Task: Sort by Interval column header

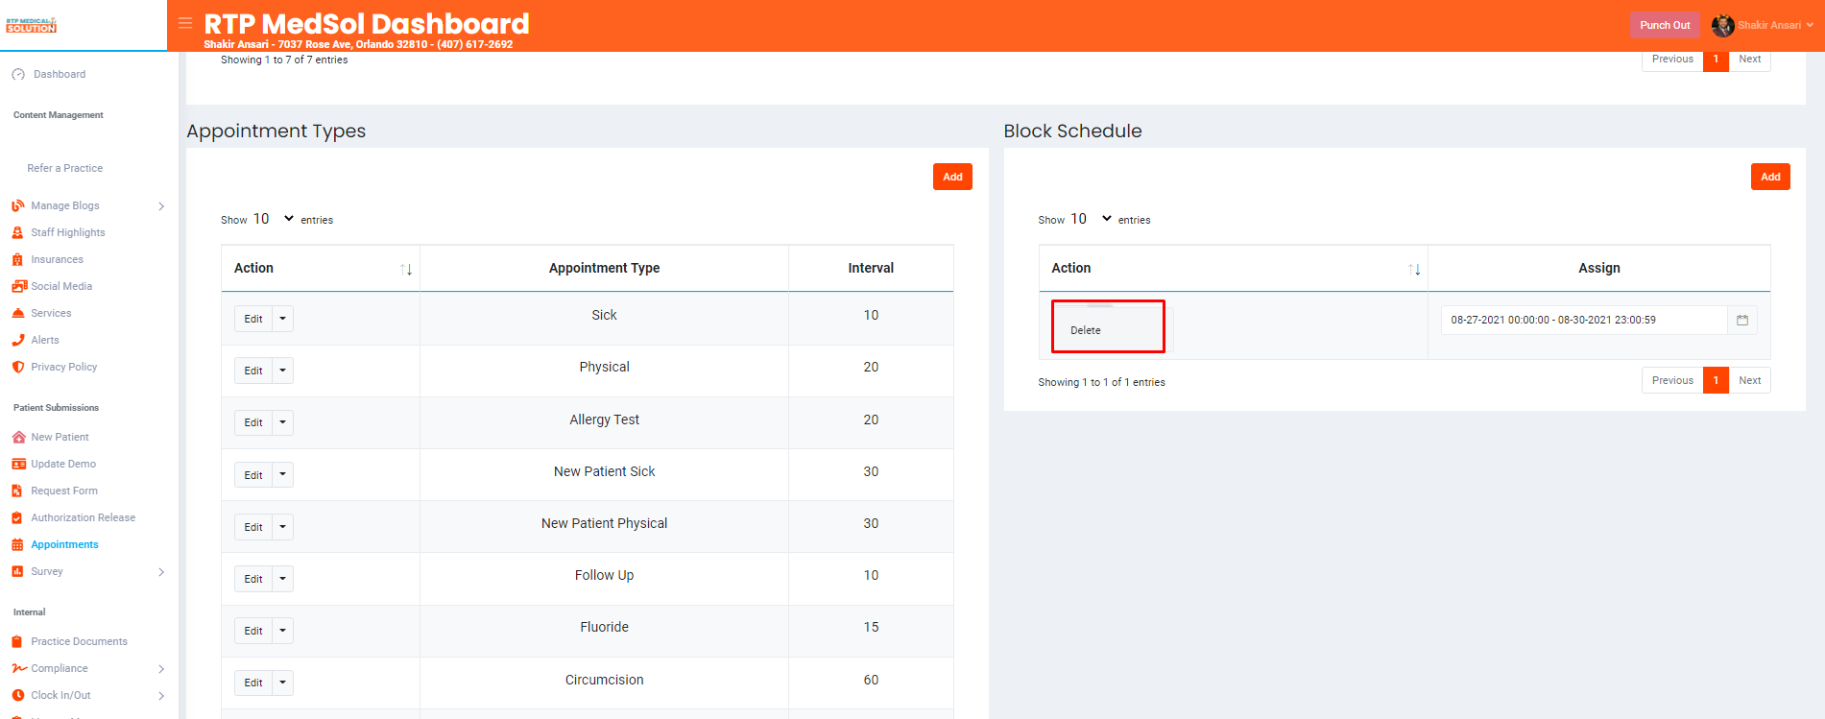Action: click(871, 268)
